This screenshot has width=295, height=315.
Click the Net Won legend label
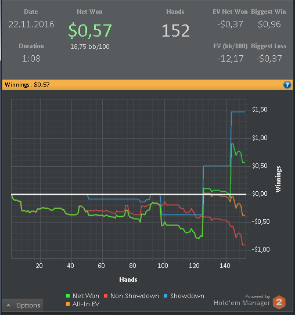pos(86,296)
